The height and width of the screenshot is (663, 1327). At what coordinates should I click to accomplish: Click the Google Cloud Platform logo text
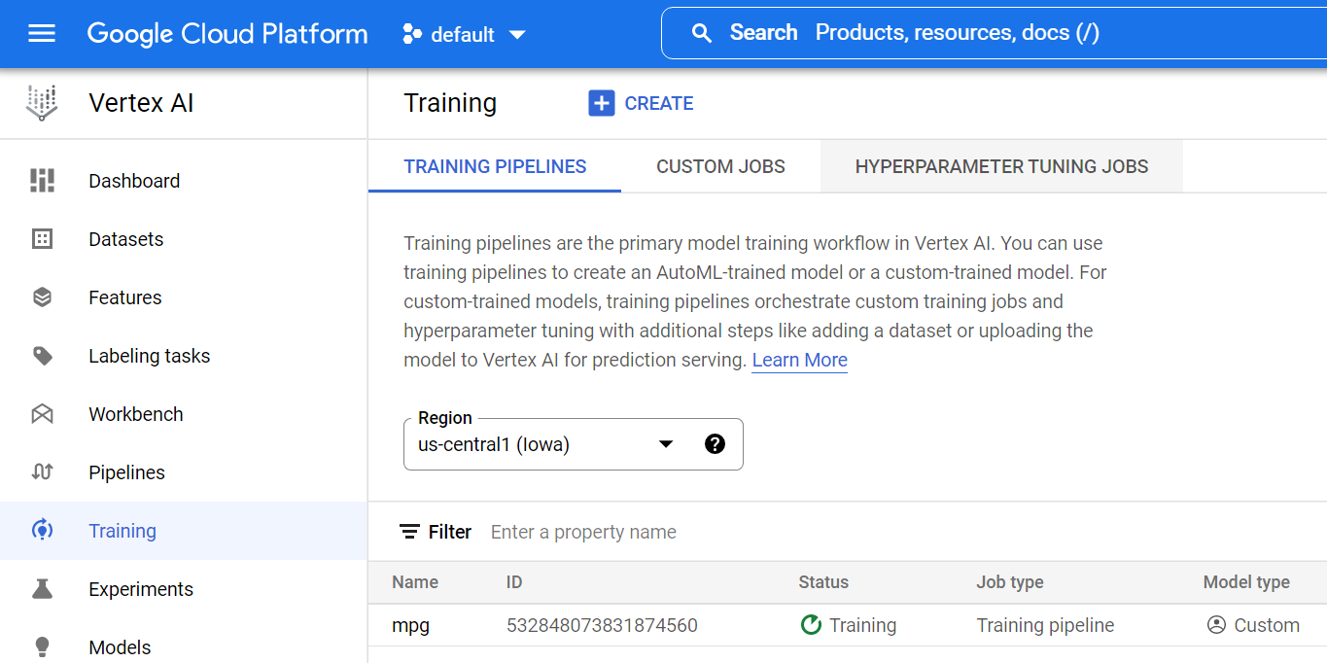point(227,34)
